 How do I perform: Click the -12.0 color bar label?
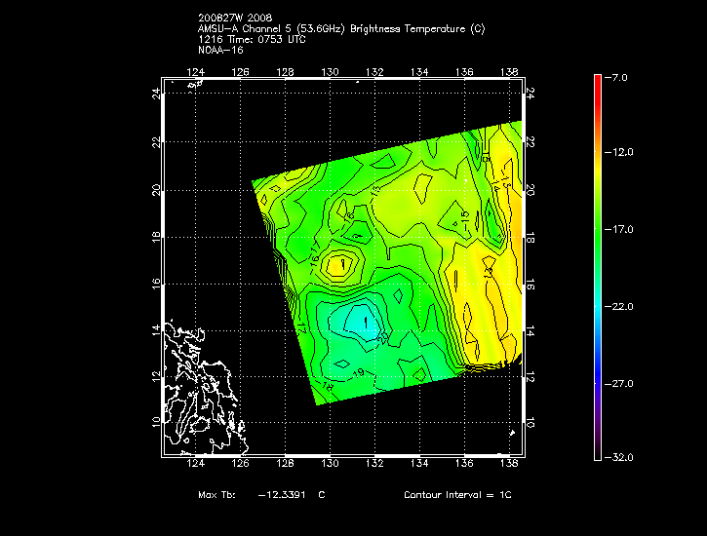(621, 152)
